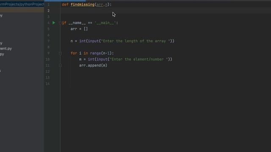
Task: Click the 'Enter the length of the array' string
Action: pos(135,41)
